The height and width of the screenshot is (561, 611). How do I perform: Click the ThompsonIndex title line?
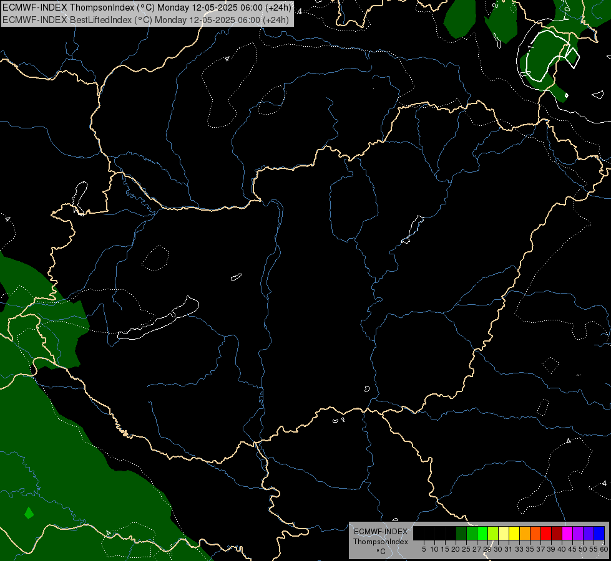coord(147,7)
